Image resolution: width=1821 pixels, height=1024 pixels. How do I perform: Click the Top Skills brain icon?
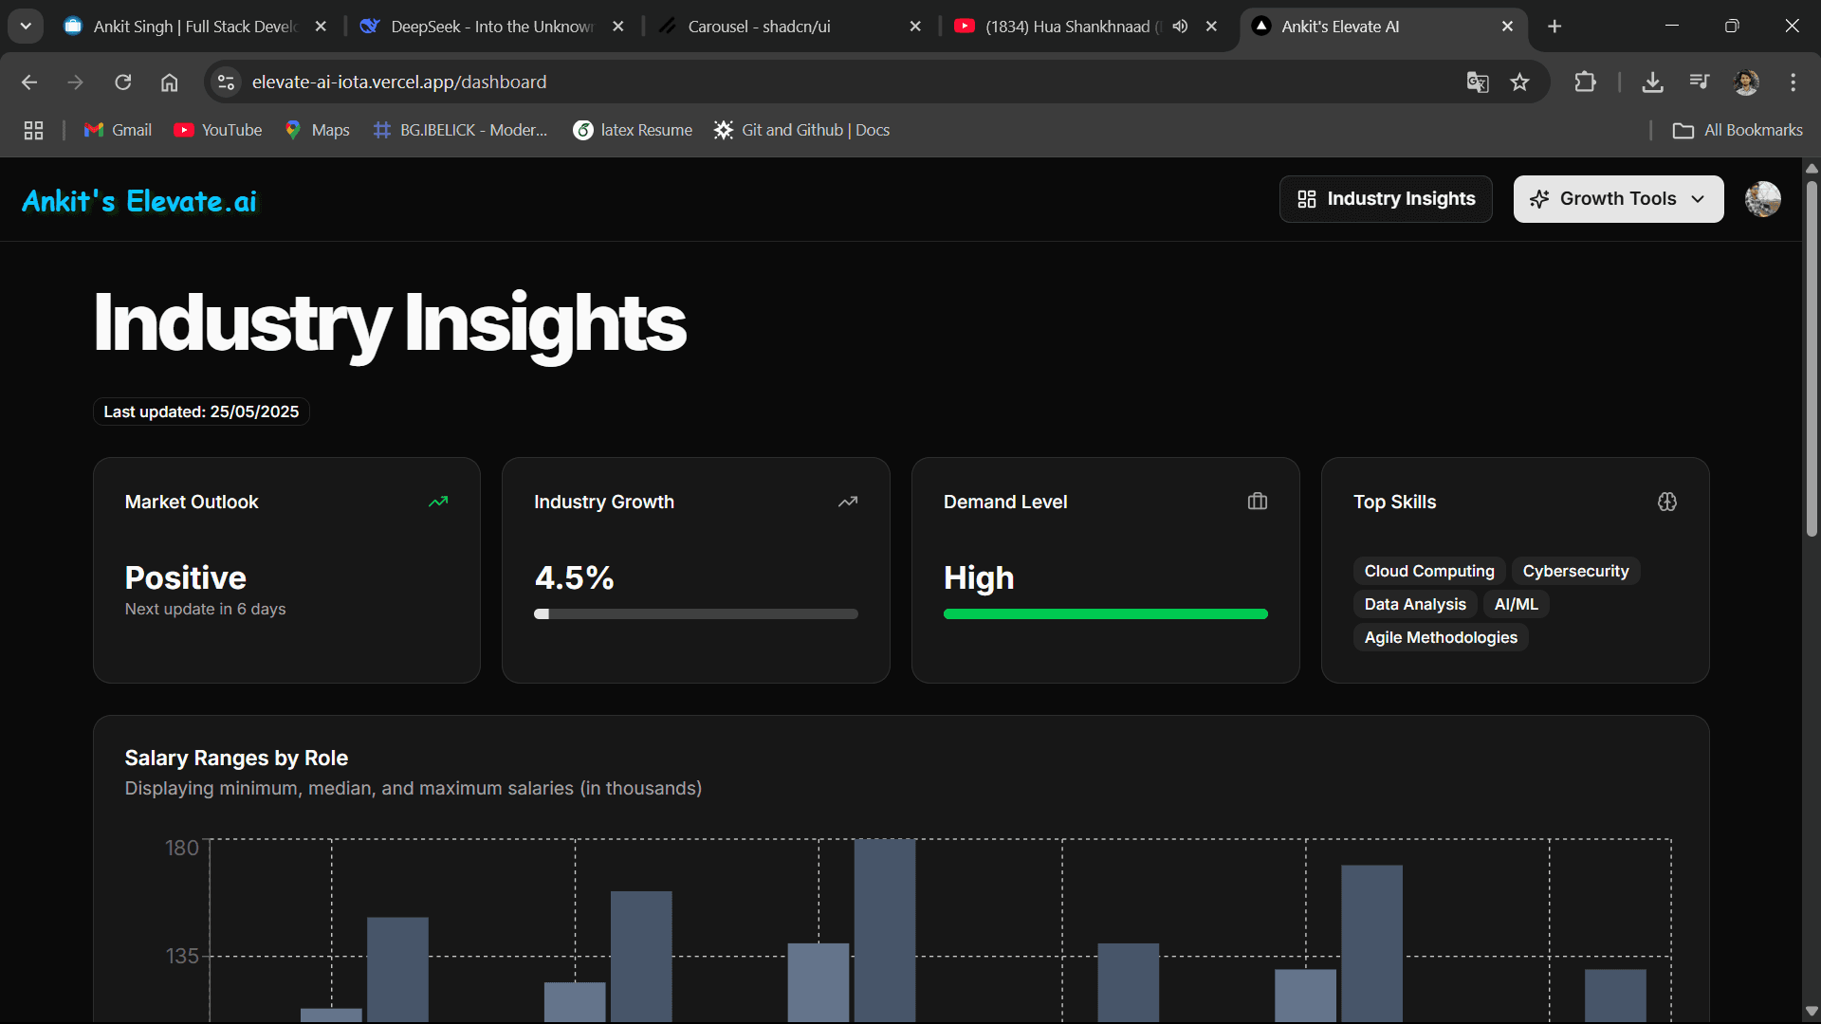click(1667, 502)
